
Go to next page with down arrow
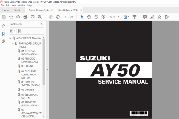point(58,17)
